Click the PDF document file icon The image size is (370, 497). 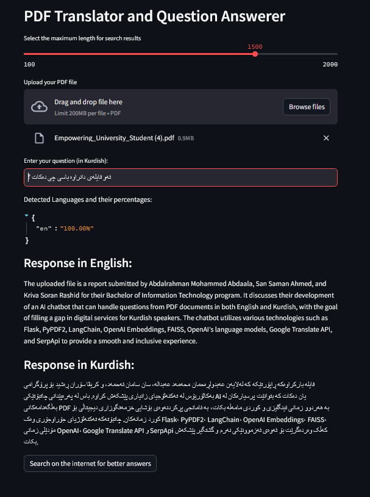coord(39,138)
